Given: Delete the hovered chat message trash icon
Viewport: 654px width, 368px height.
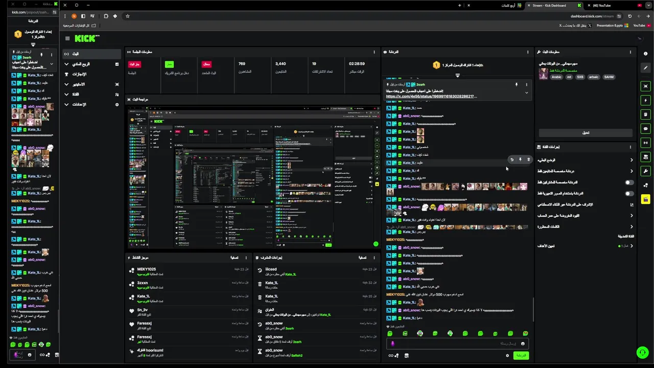Looking at the screenshot, I should click(528, 159).
